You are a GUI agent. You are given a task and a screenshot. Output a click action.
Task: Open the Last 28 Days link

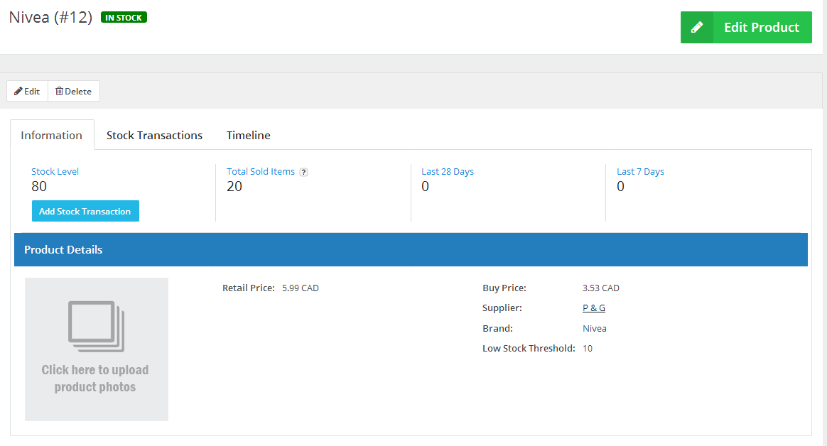pos(448,171)
